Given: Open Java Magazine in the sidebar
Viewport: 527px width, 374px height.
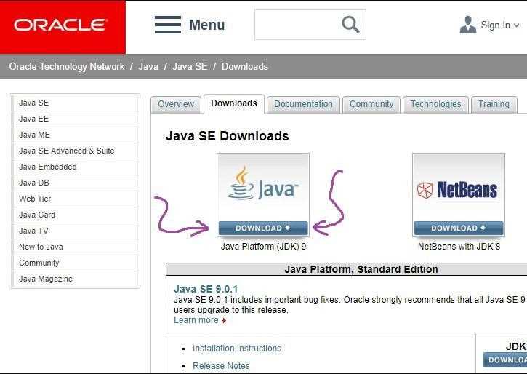Looking at the screenshot, I should click(x=75, y=279).
